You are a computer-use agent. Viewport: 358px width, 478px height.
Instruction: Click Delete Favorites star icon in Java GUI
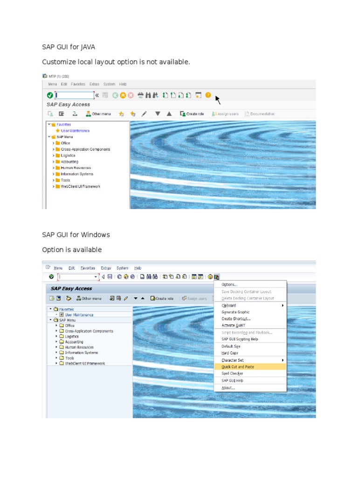[133, 114]
